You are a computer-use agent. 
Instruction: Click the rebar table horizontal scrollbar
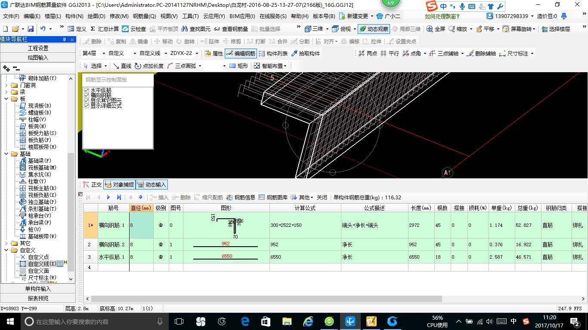click(266, 299)
